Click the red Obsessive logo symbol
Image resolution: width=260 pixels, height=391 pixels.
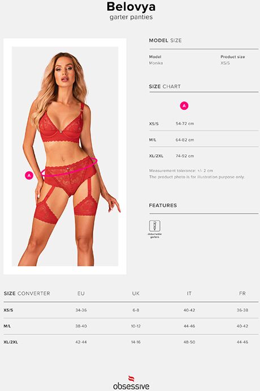(x=131, y=379)
